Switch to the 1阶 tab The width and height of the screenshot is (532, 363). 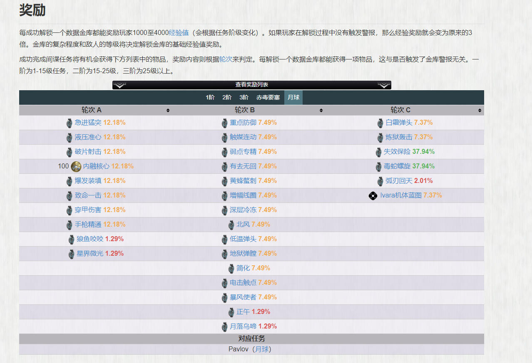(210, 97)
